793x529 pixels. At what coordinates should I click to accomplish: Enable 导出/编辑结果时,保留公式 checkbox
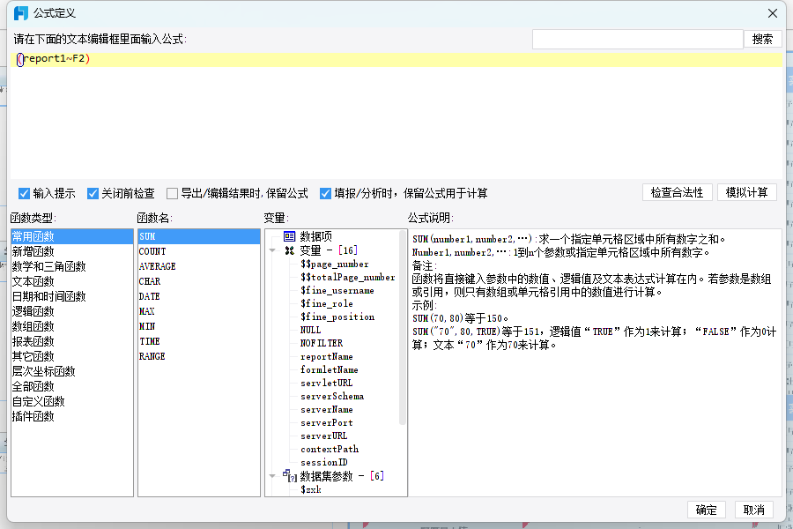tap(172, 193)
